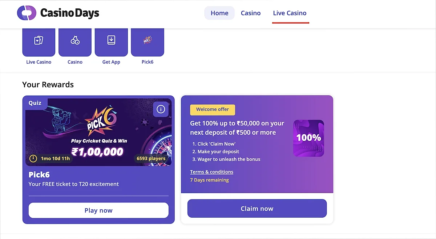436x239 pixels.
Task: Show Pick6 quiz info via info icon
Action: click(x=161, y=109)
